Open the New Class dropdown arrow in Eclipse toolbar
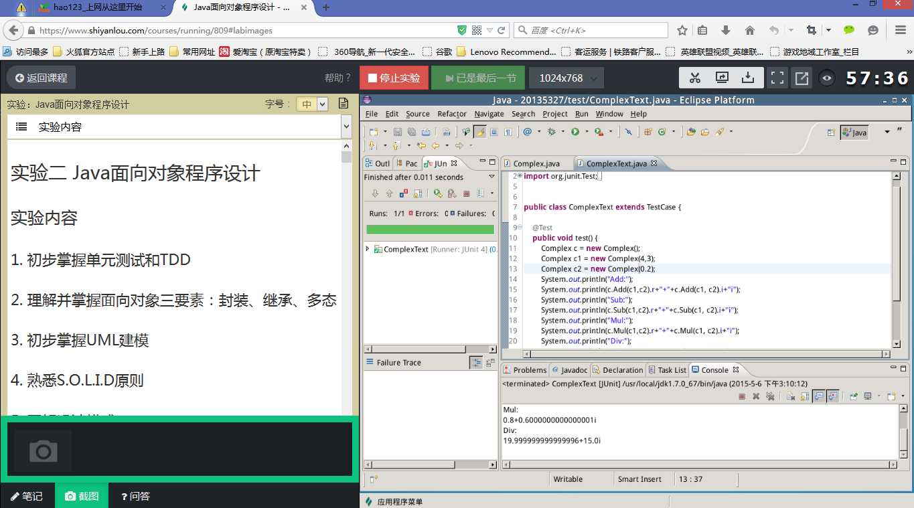Image resolution: width=914 pixels, height=508 pixels. 673,132
